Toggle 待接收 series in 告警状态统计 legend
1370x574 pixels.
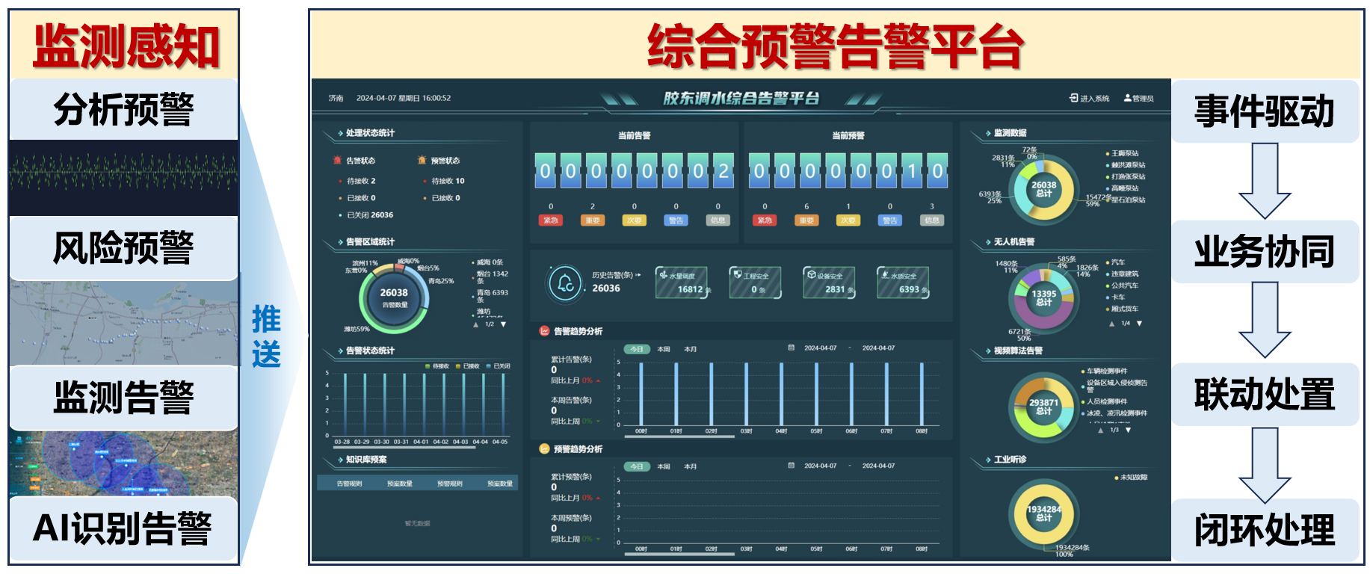click(436, 366)
